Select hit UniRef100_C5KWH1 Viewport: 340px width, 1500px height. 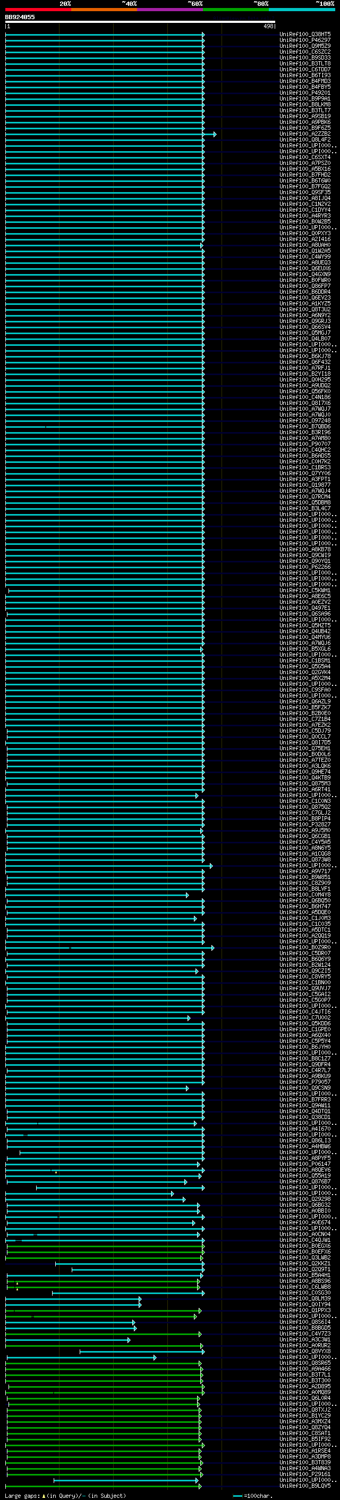point(305,591)
